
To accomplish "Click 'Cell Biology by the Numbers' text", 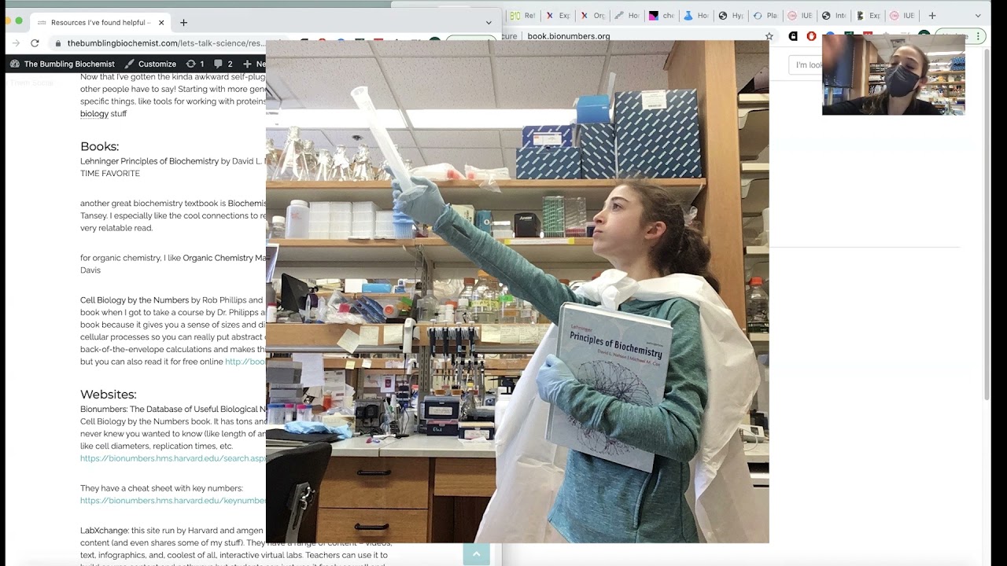I will click(x=135, y=300).
